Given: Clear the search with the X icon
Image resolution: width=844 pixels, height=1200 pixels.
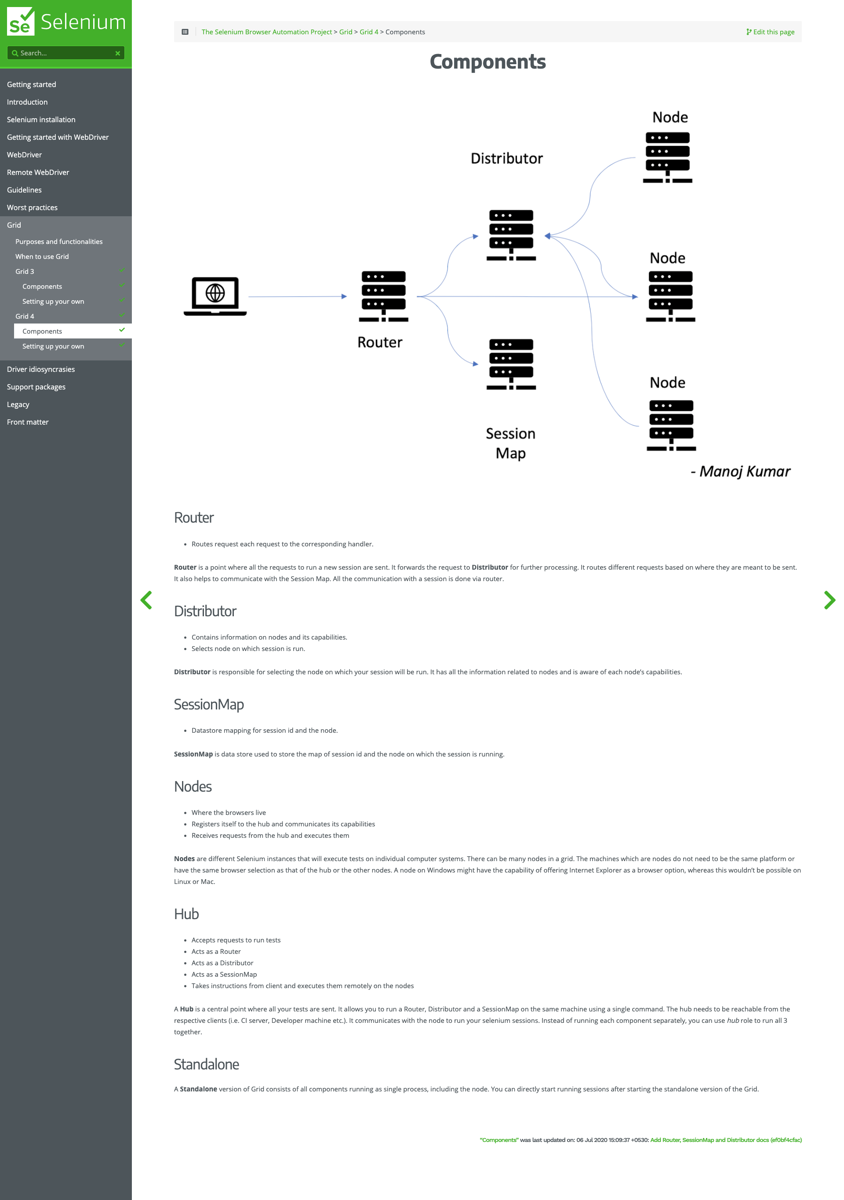Looking at the screenshot, I should click(x=117, y=53).
